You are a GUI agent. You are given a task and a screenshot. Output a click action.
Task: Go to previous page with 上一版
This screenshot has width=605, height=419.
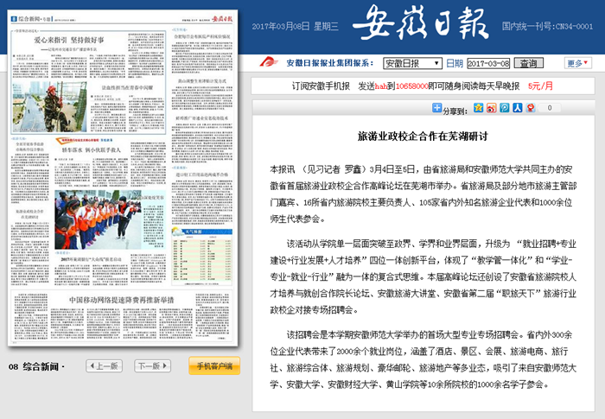tap(105, 365)
